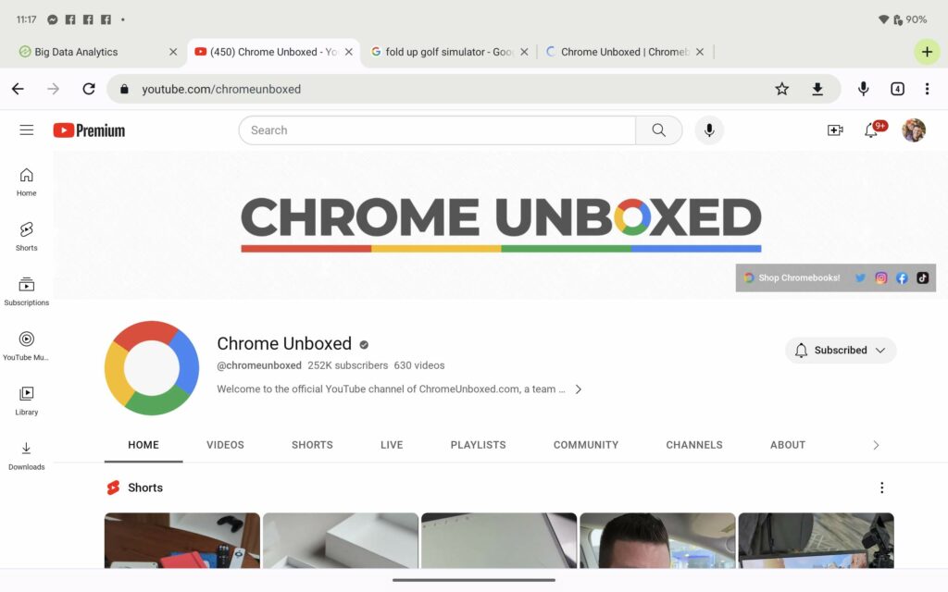Expand more channel tabs with the right chevron
This screenshot has height=592, width=948.
pos(876,445)
